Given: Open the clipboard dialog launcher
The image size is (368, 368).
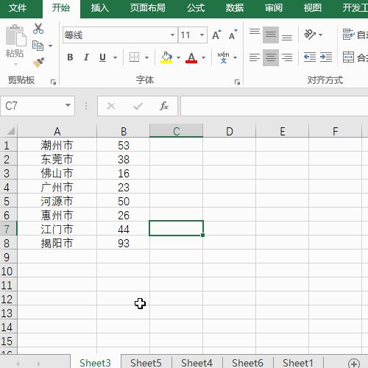Looking at the screenshot, I should [53, 82].
